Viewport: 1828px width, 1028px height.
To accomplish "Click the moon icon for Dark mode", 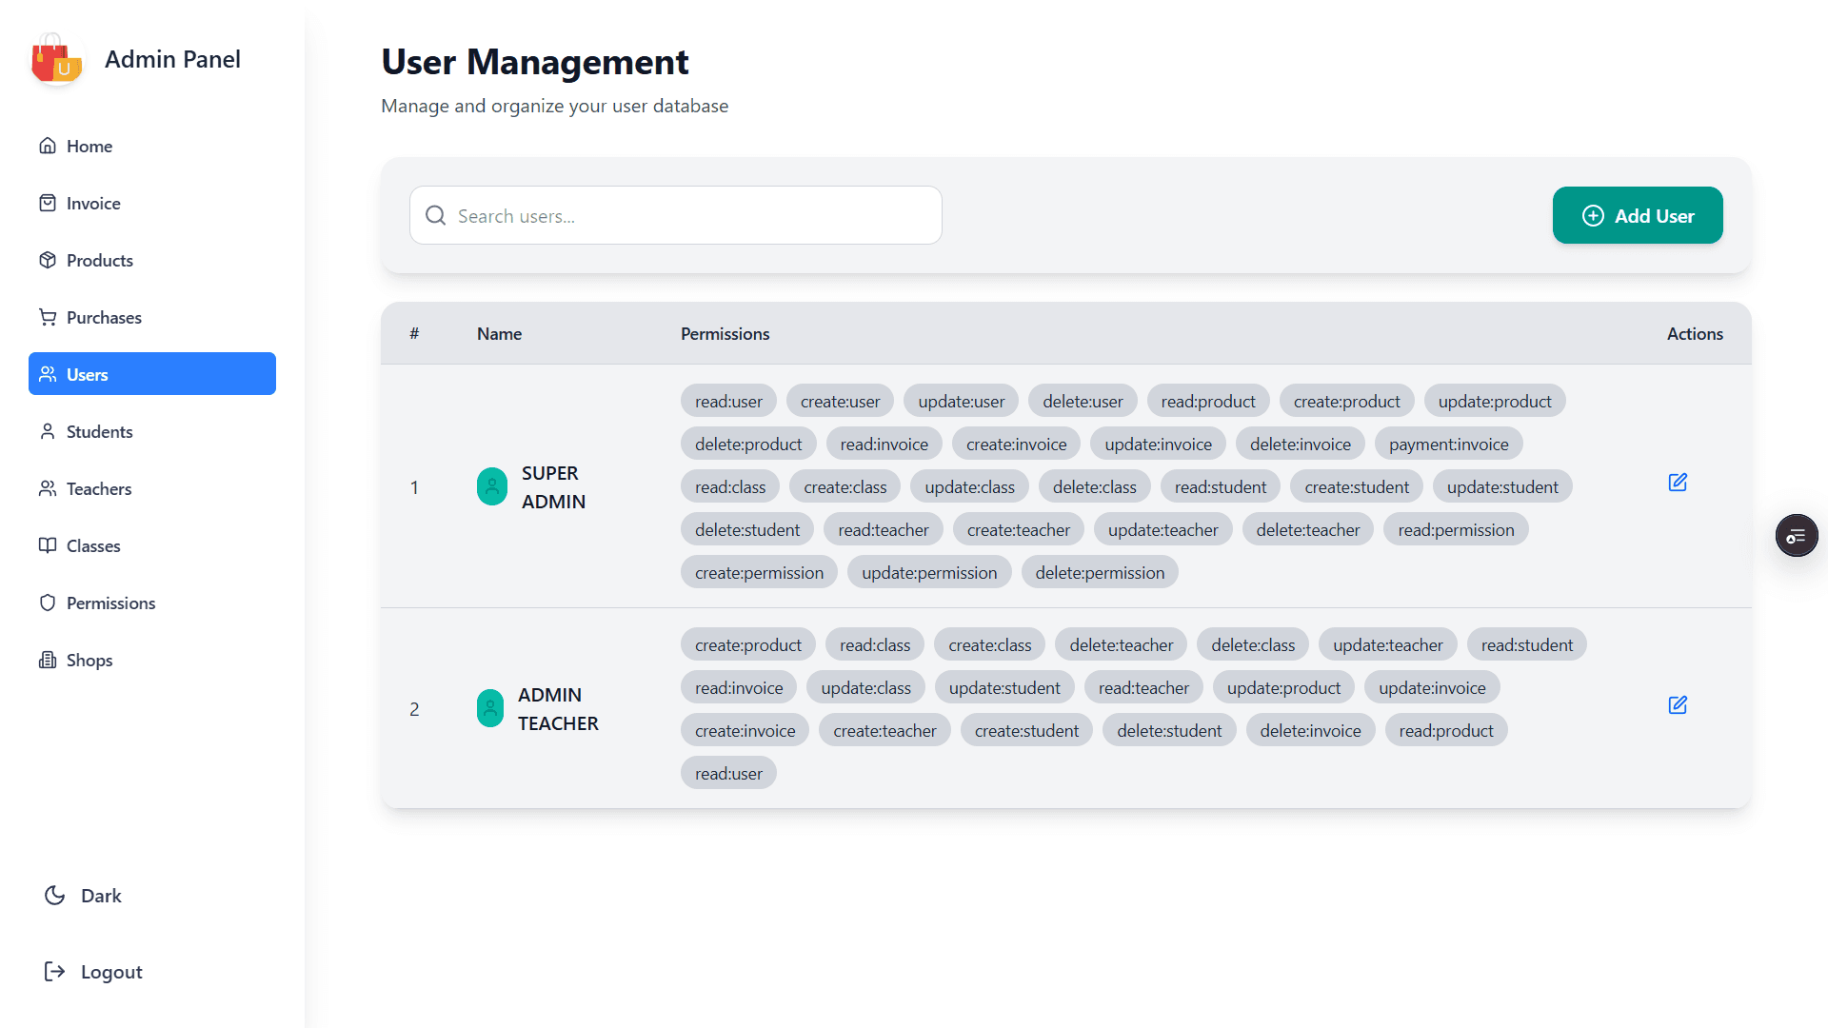I will (x=55, y=896).
